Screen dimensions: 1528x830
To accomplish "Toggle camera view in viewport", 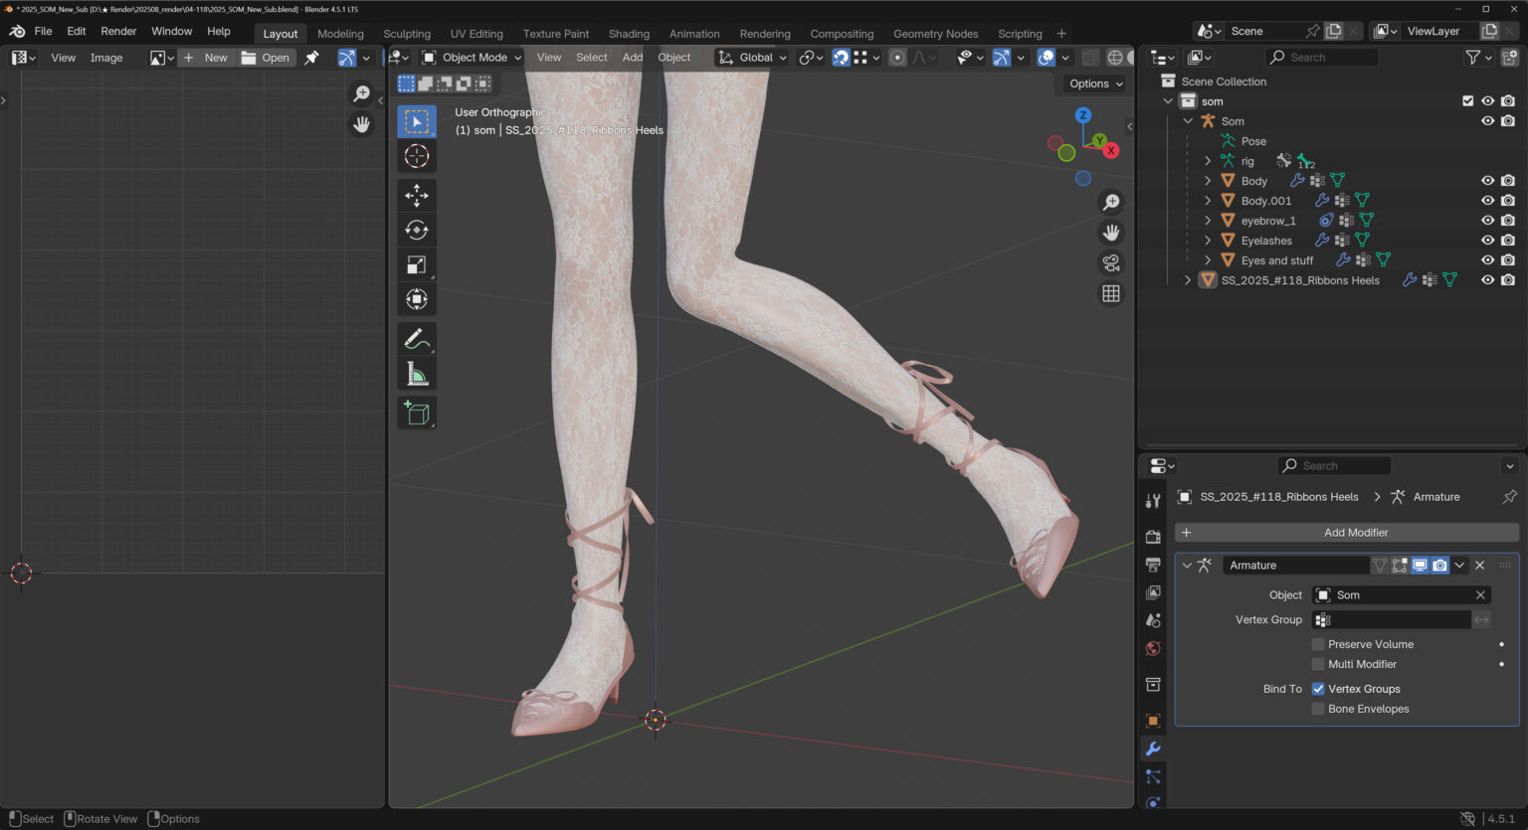I will tap(1111, 263).
